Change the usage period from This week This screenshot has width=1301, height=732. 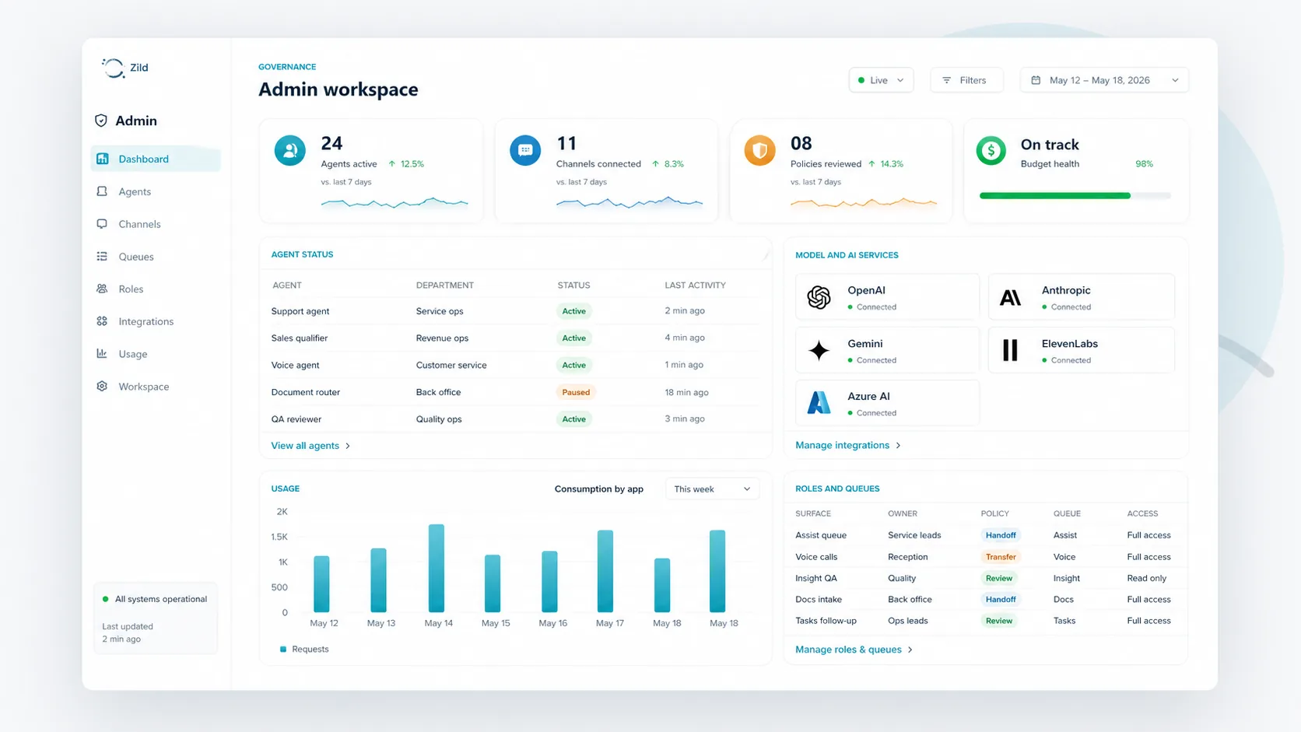[710, 489]
